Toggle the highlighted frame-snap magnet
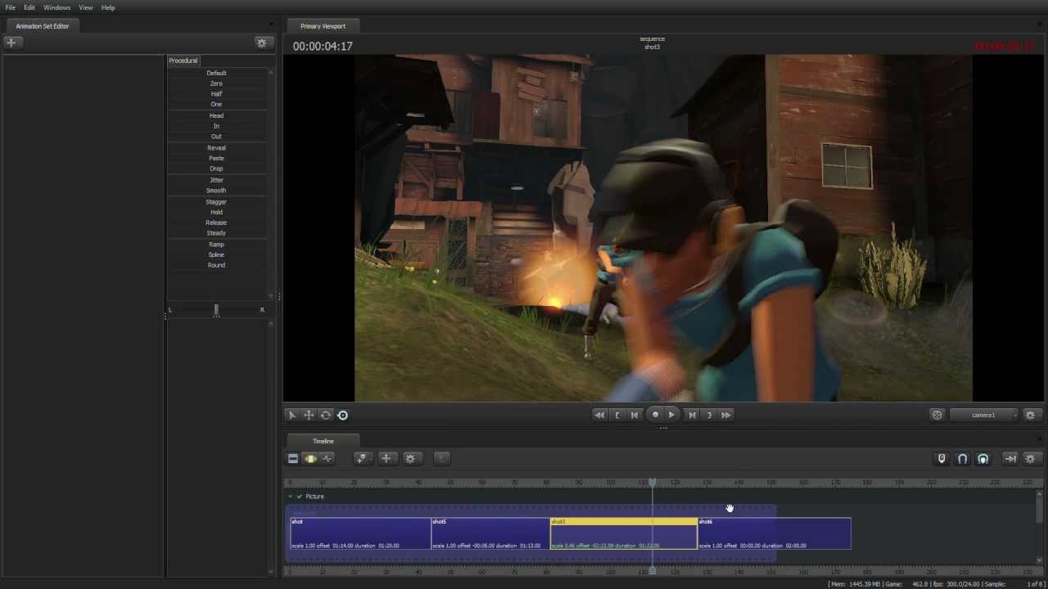Screen dimensions: 1048x589 [982, 459]
